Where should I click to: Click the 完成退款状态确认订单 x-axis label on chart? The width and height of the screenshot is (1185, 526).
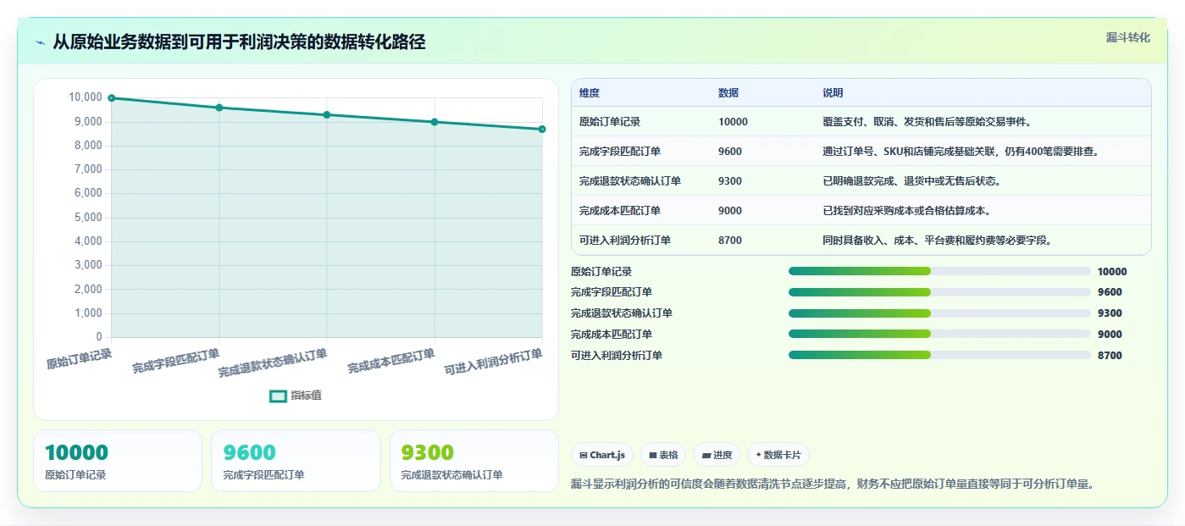pos(273,363)
